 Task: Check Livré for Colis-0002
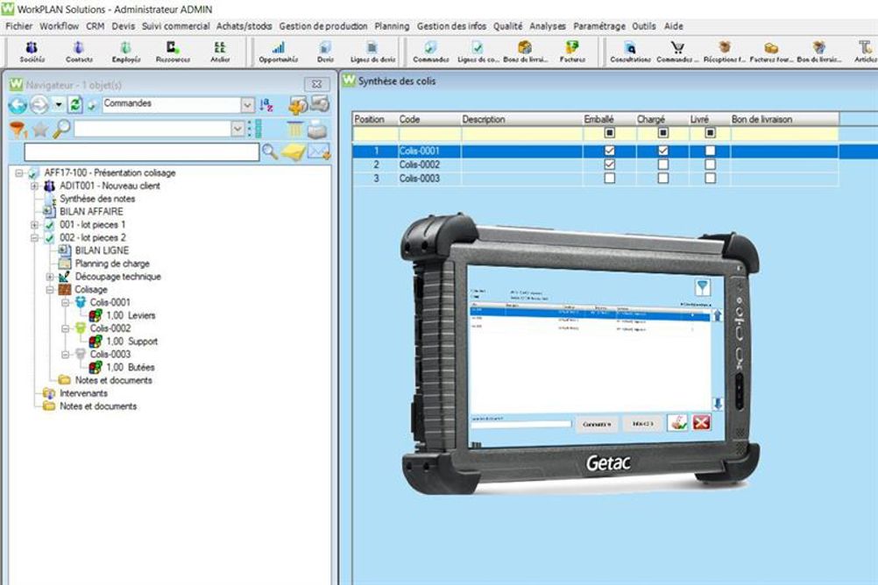tap(710, 165)
